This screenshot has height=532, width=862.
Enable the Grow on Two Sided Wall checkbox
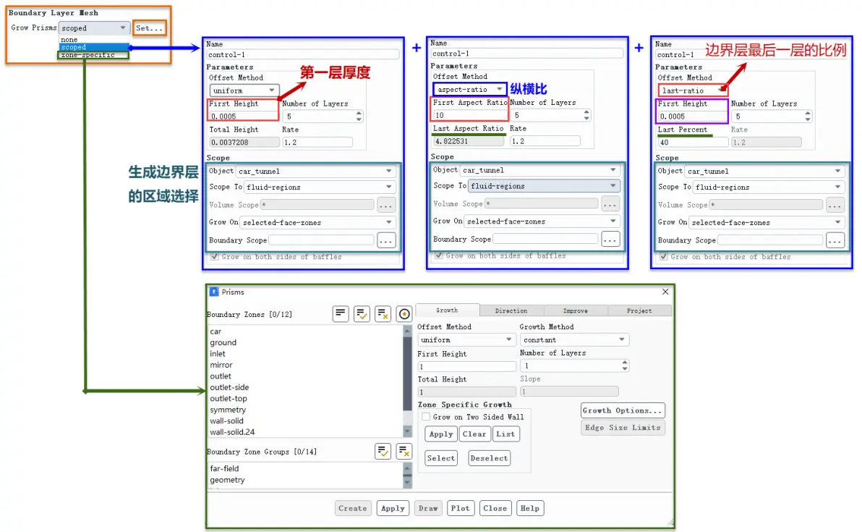426,416
